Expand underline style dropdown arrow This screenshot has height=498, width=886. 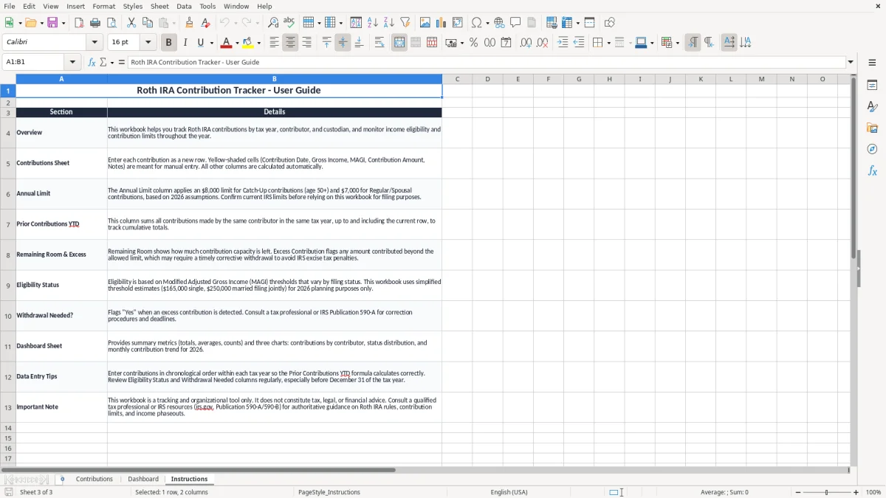pos(211,43)
